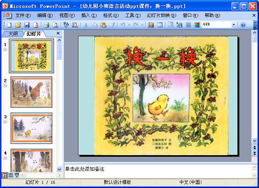Create a new blank presentation
The image size is (259, 188).
[x=9, y=25]
